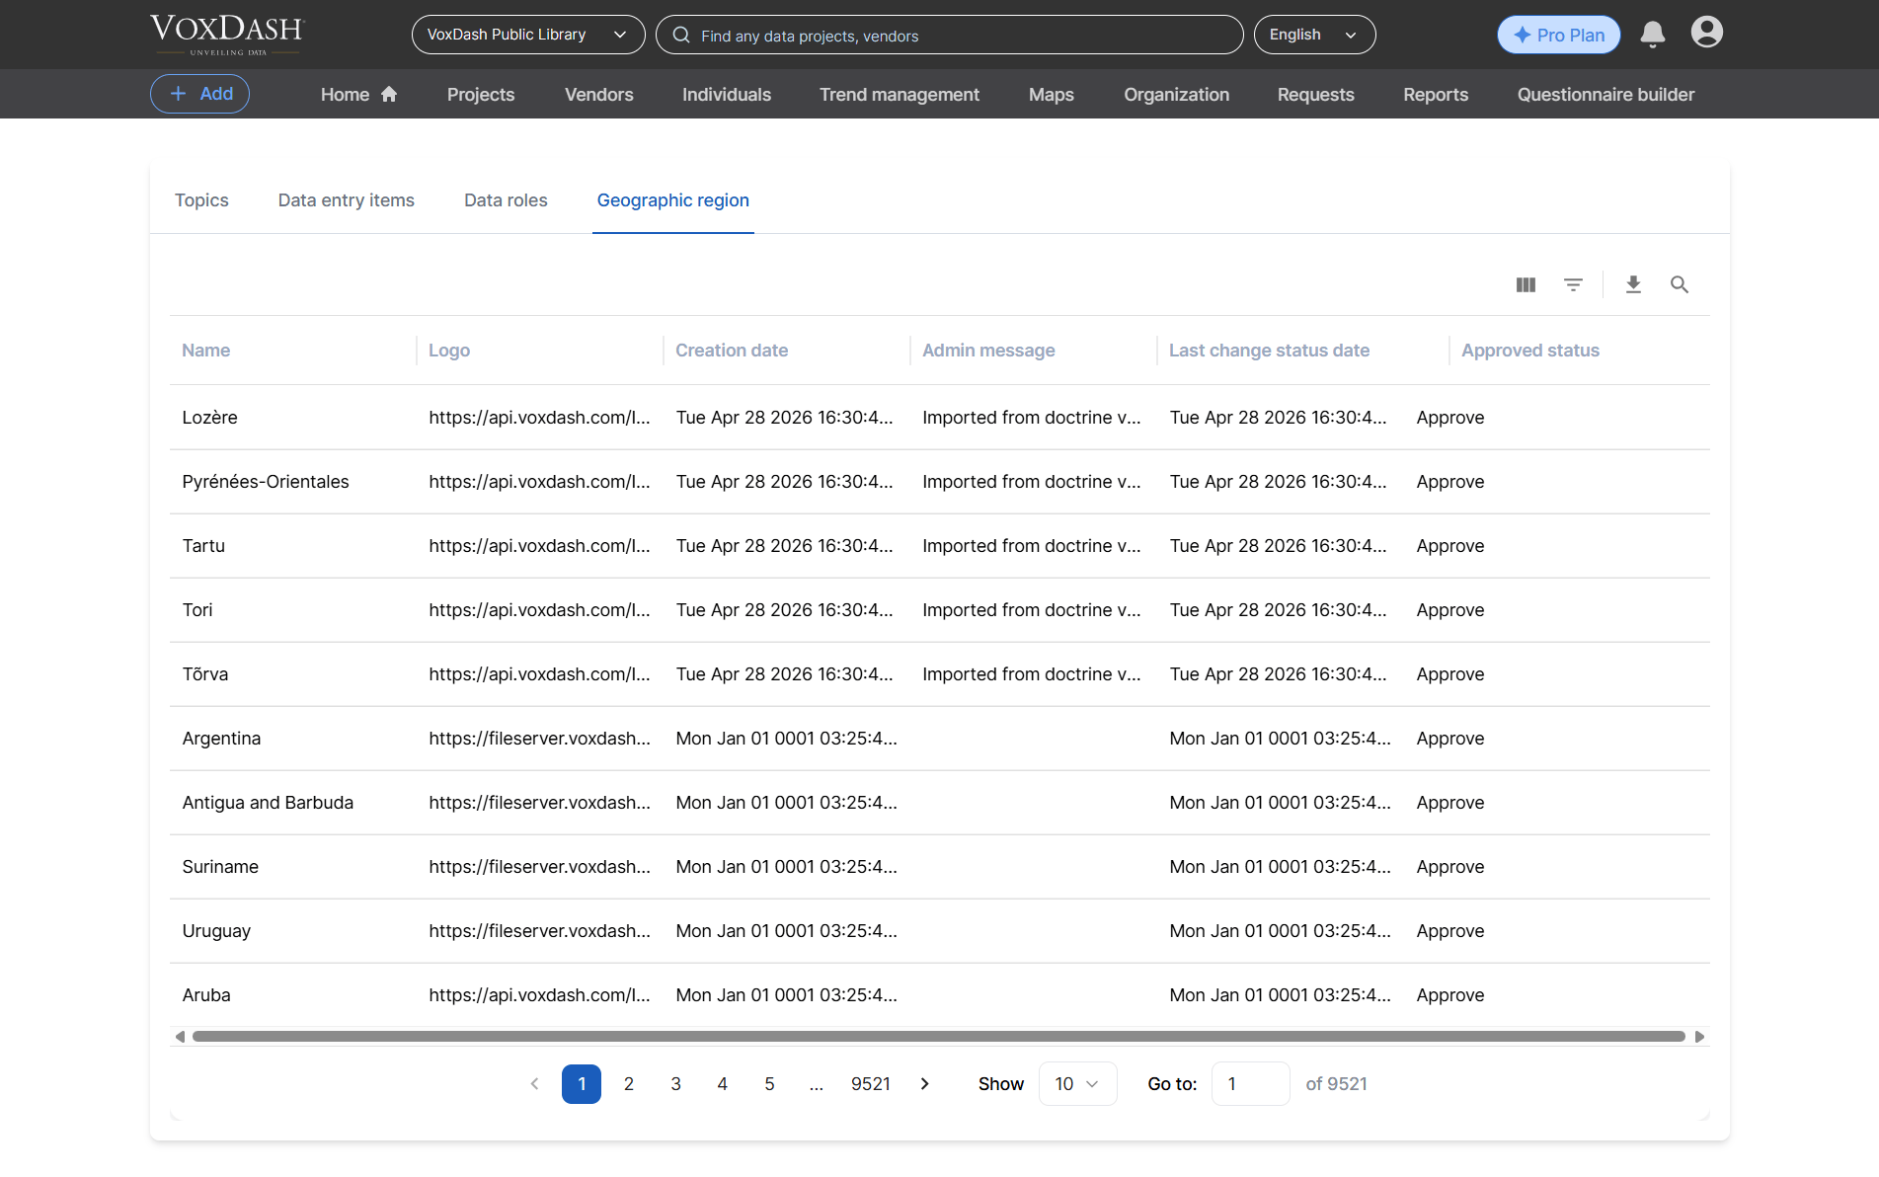Focus the Go to page input
This screenshot has width=1879, height=1177.
[1250, 1083]
